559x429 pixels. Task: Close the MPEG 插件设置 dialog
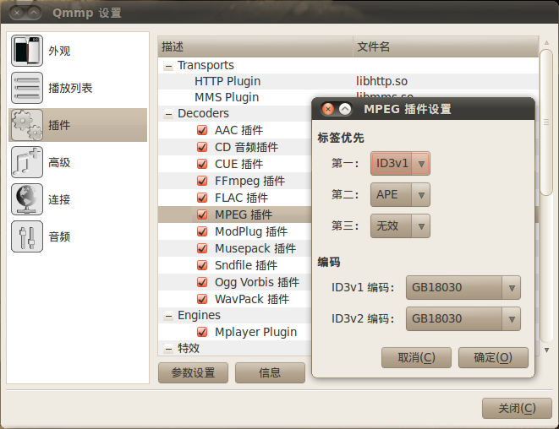(x=328, y=109)
